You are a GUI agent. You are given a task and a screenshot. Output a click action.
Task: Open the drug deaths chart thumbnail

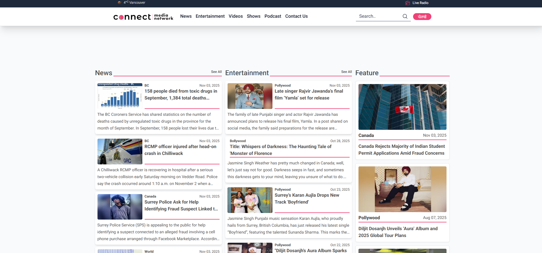pyautogui.click(x=120, y=96)
